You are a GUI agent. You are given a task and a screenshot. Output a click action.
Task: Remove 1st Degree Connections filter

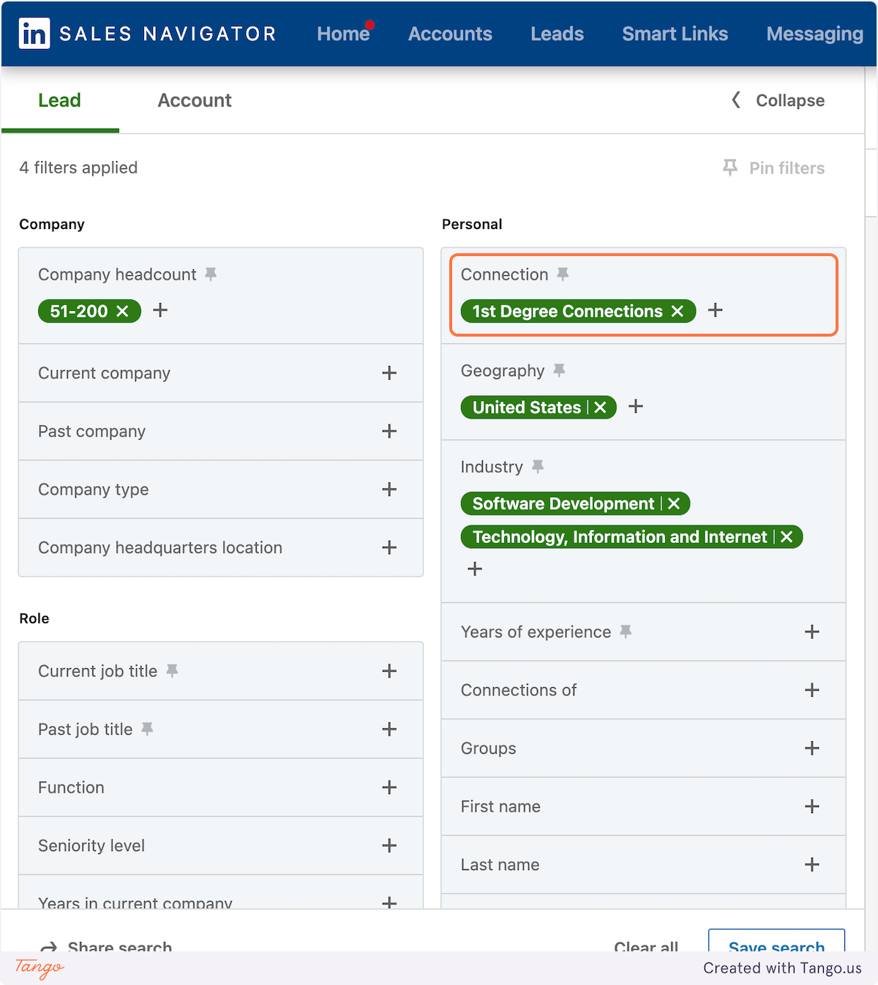click(678, 311)
